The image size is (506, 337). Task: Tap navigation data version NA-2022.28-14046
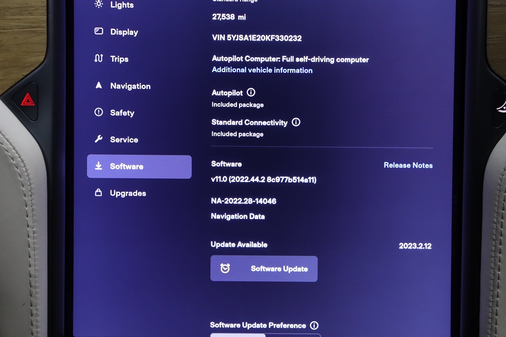(244, 201)
